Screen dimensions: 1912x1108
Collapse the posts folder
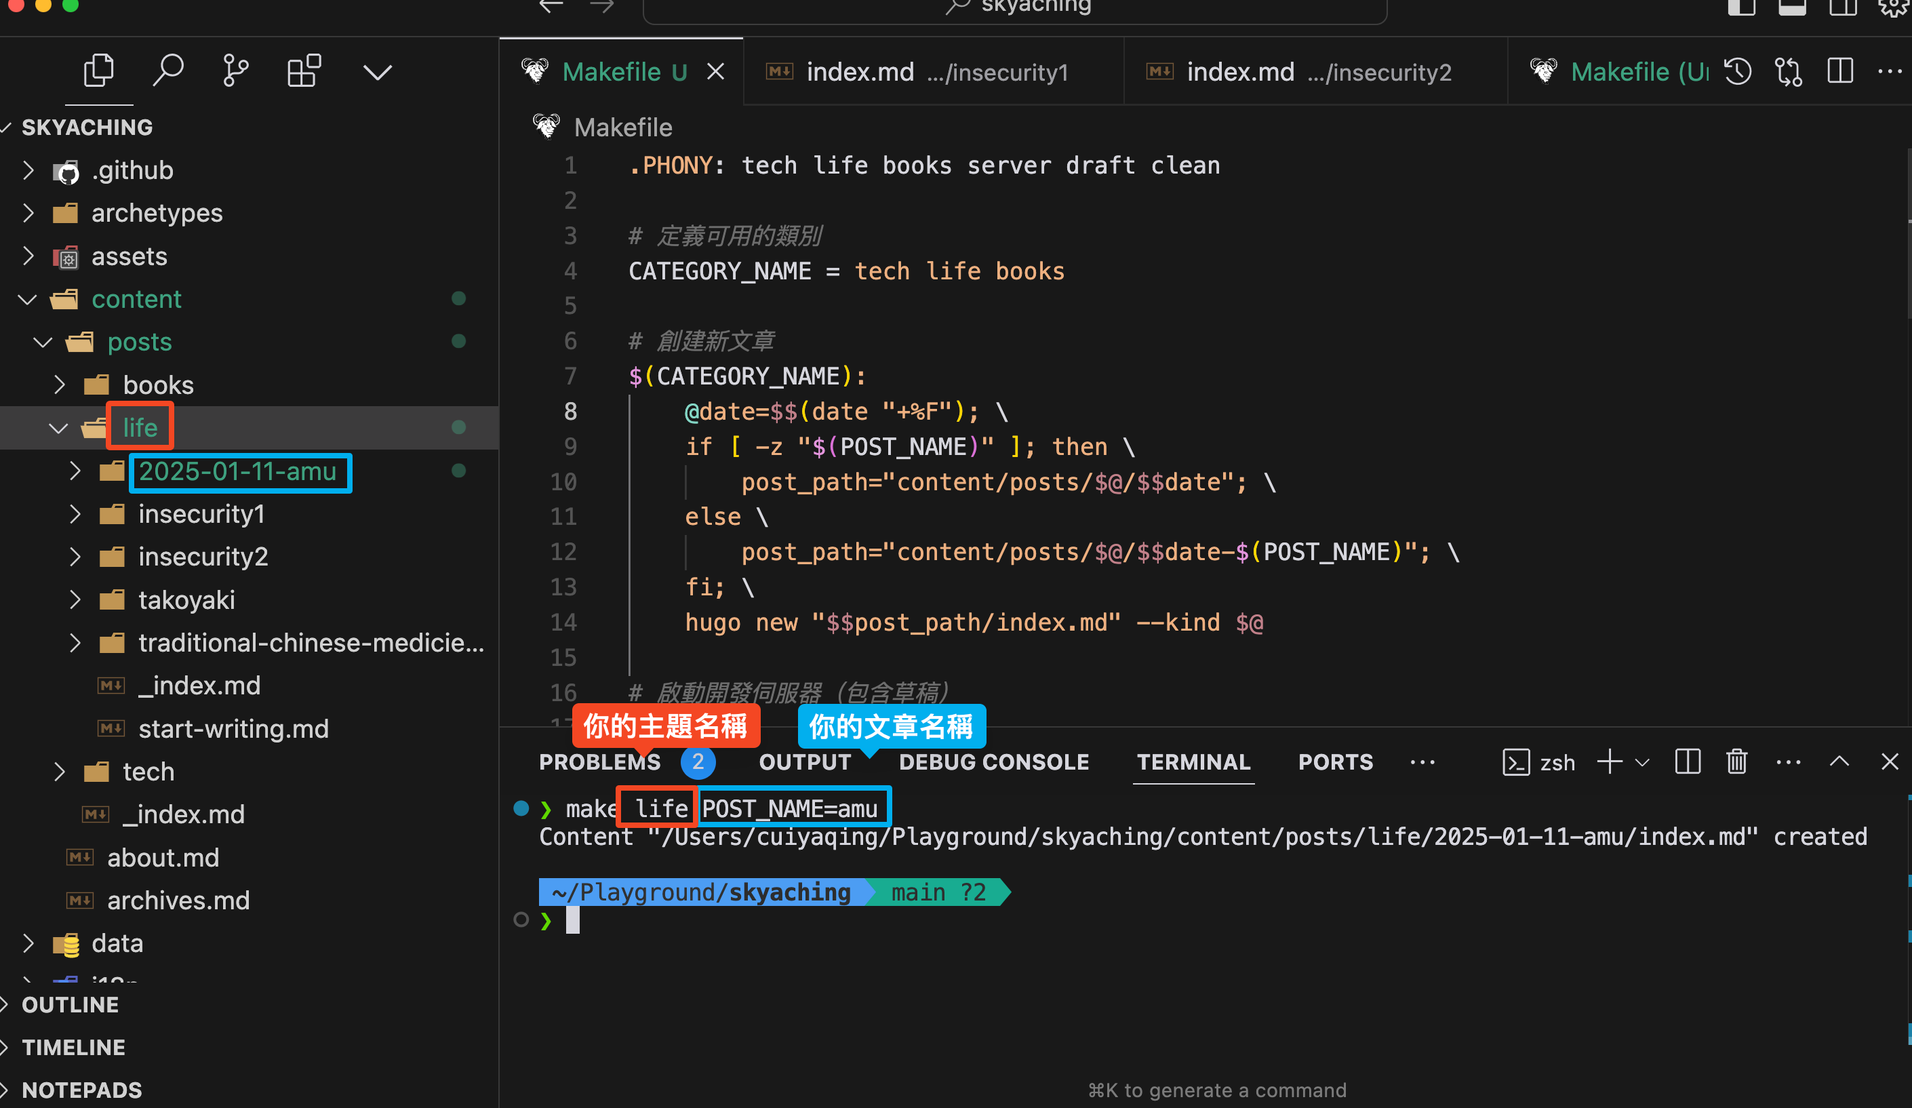pos(249,342)
